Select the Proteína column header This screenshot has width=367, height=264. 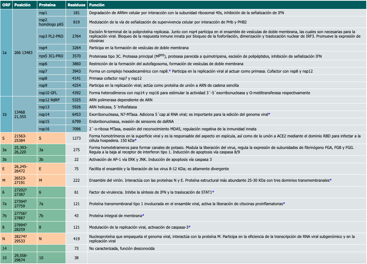tap(48, 5)
